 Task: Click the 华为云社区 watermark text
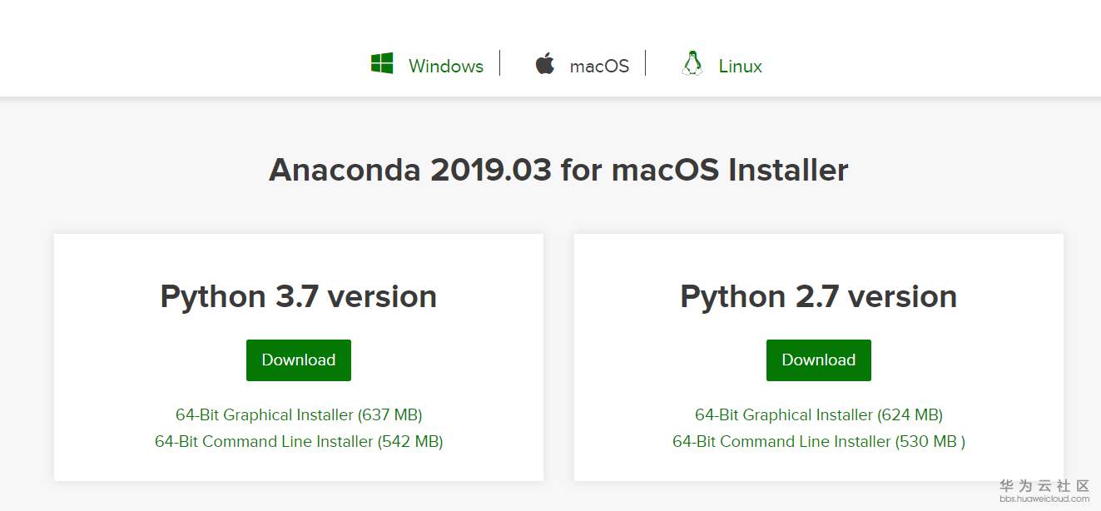1044,486
